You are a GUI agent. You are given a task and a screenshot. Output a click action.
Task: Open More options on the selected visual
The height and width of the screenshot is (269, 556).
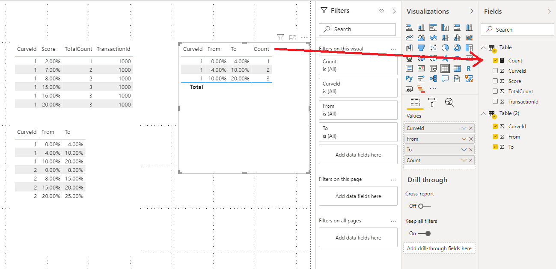click(x=304, y=37)
